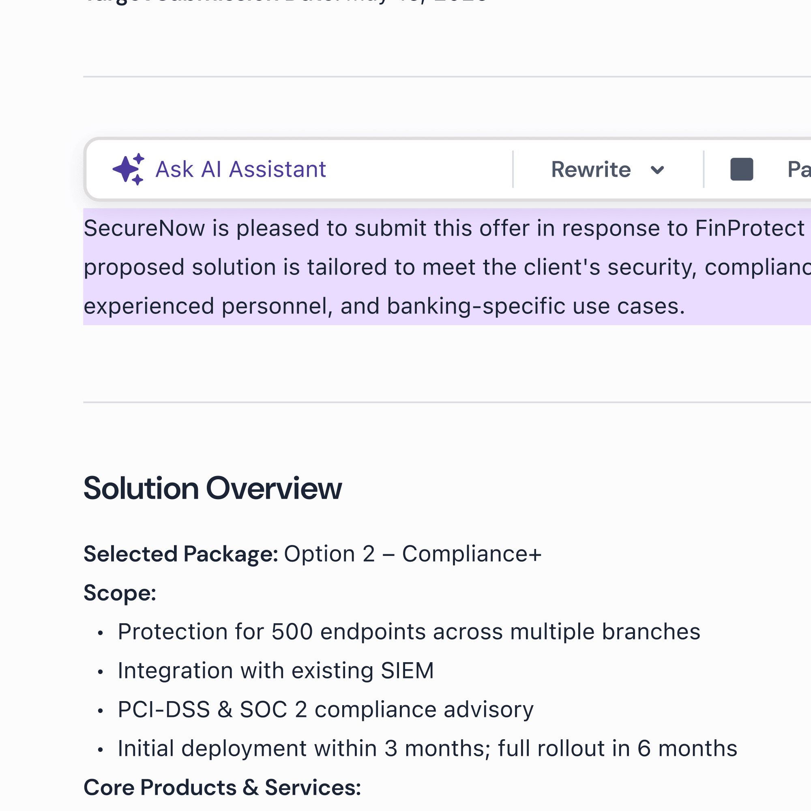This screenshot has width=811, height=811.
Task: Click the "Selected Package:" bold label
Action: point(181,554)
